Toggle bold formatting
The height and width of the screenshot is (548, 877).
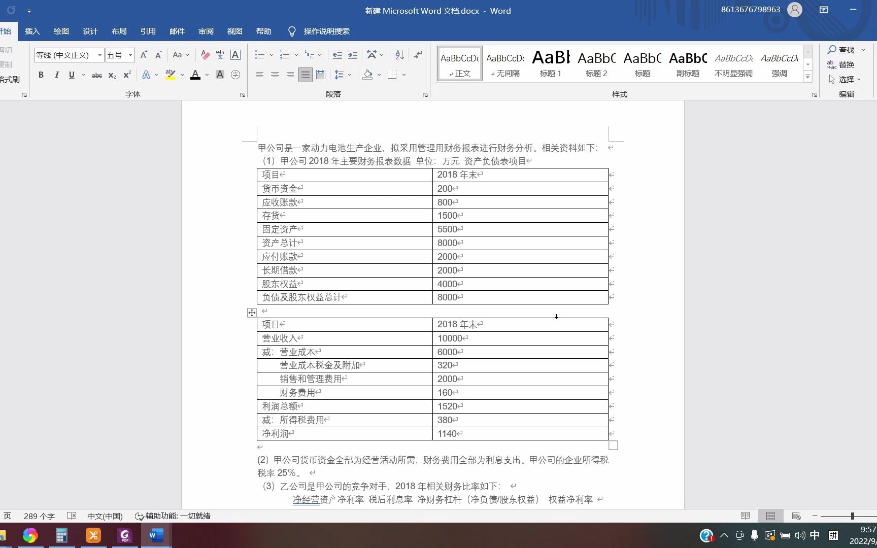pyautogui.click(x=41, y=75)
